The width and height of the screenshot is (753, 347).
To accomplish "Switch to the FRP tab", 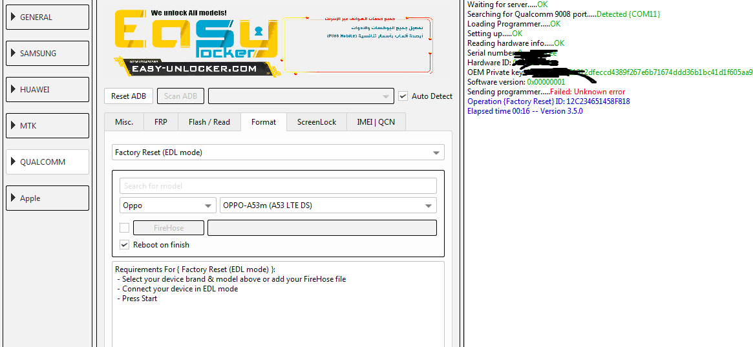I will (x=161, y=122).
